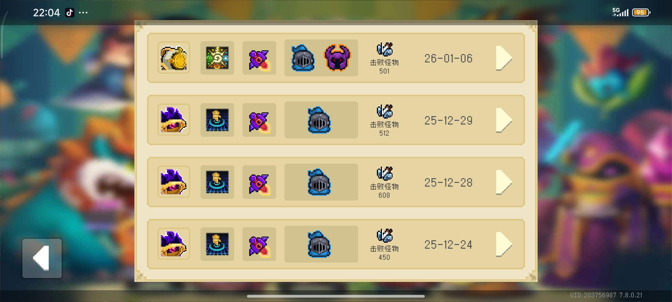Tap the purple rocket icon in 25-12-24 record
The image size is (672, 302).
point(259,244)
